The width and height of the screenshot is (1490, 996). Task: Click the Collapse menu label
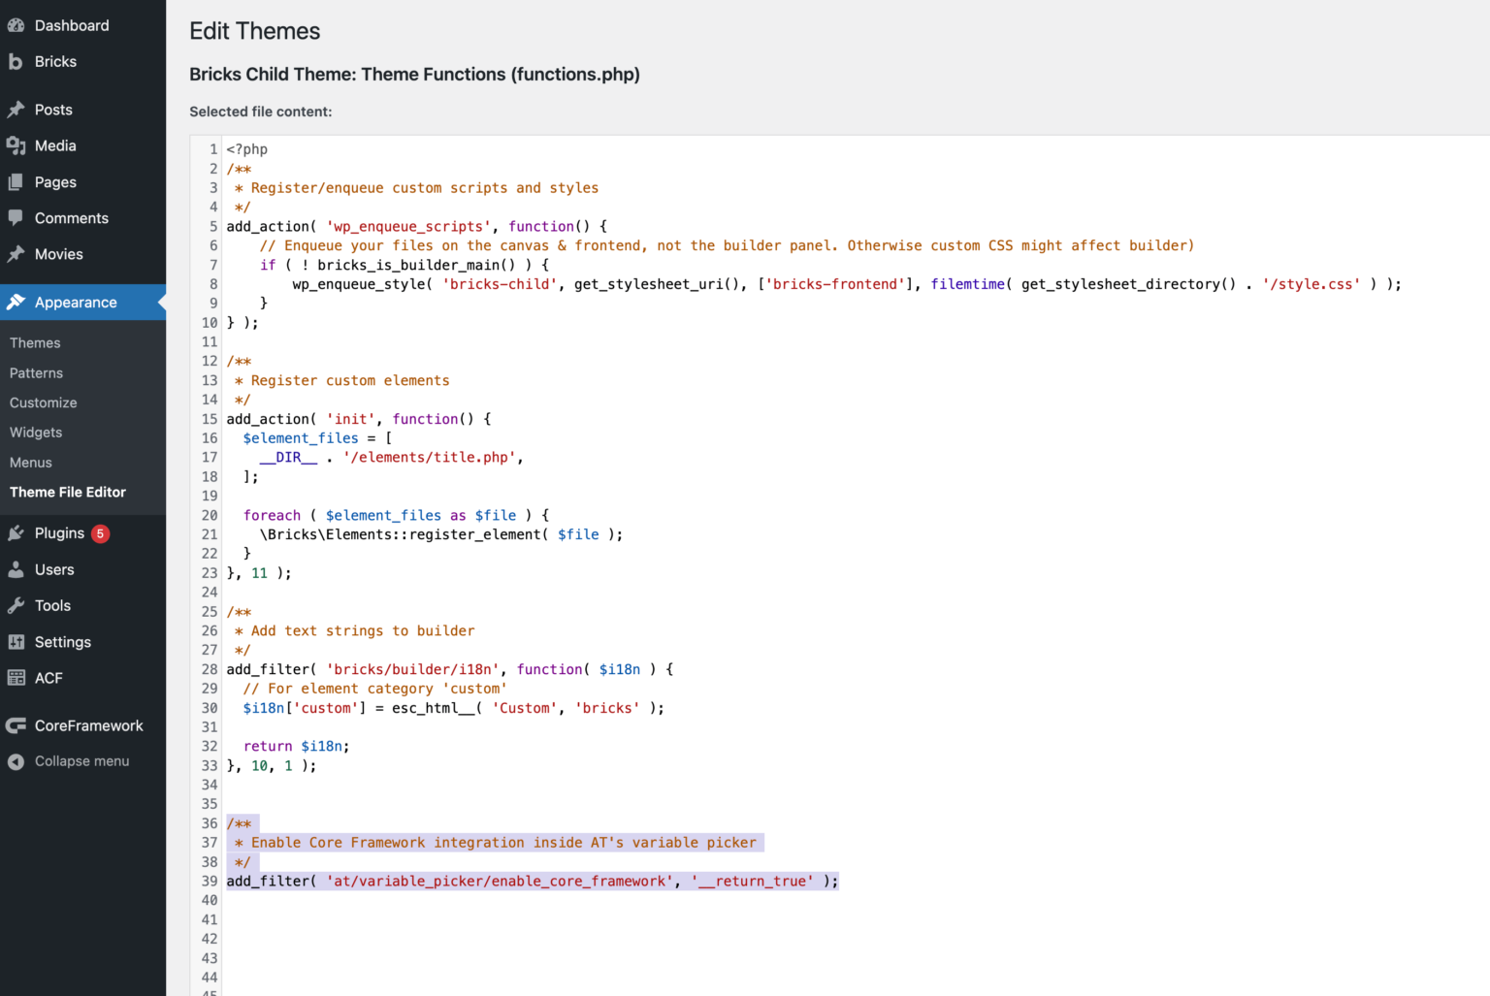(x=82, y=761)
